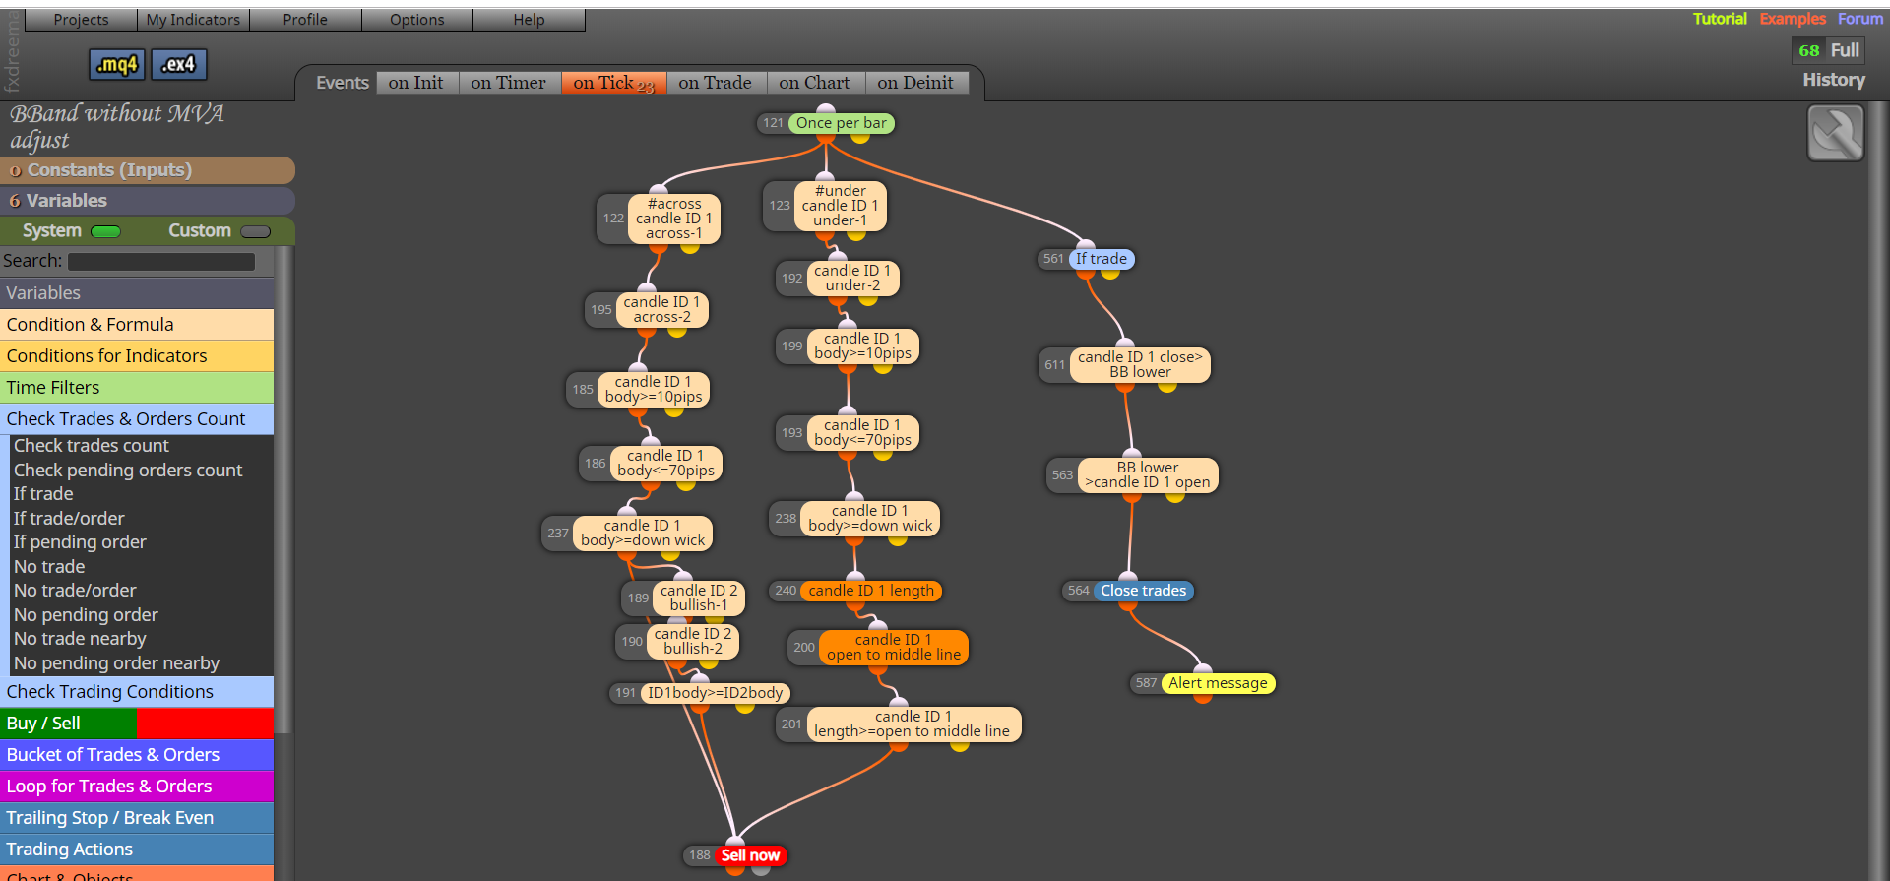The width and height of the screenshot is (1890, 881).
Task: Select block 200 open to middle line
Action: [894, 647]
